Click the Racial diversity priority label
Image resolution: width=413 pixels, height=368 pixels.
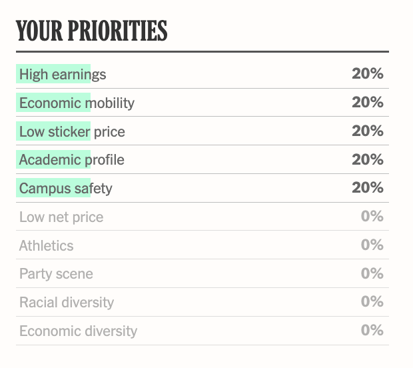pyautogui.click(x=67, y=303)
